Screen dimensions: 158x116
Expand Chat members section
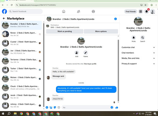coord(138,53)
